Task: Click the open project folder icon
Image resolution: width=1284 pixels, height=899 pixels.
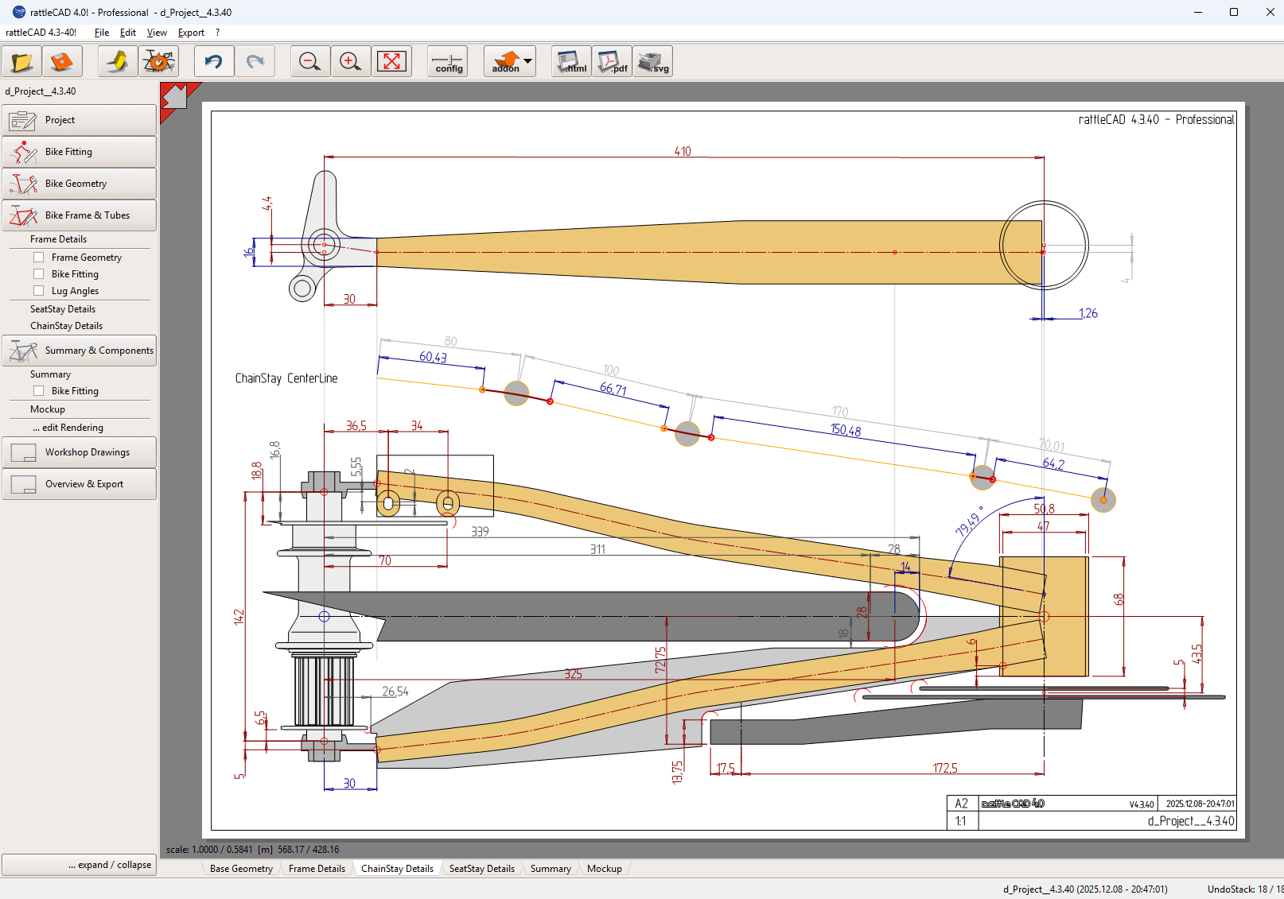Action: (x=22, y=62)
